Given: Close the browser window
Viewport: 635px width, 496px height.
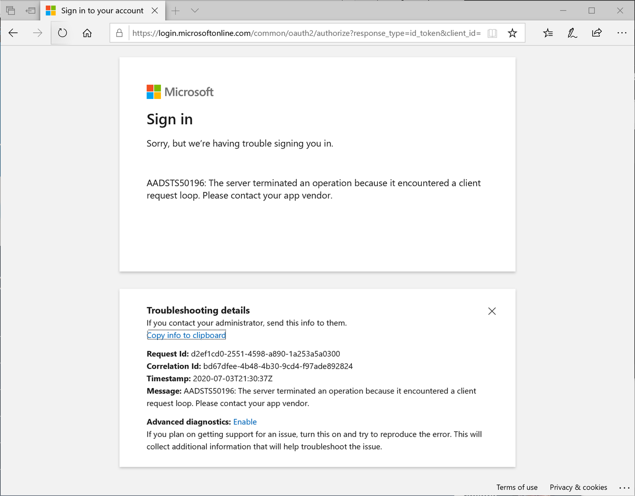Looking at the screenshot, I should click(x=620, y=11).
